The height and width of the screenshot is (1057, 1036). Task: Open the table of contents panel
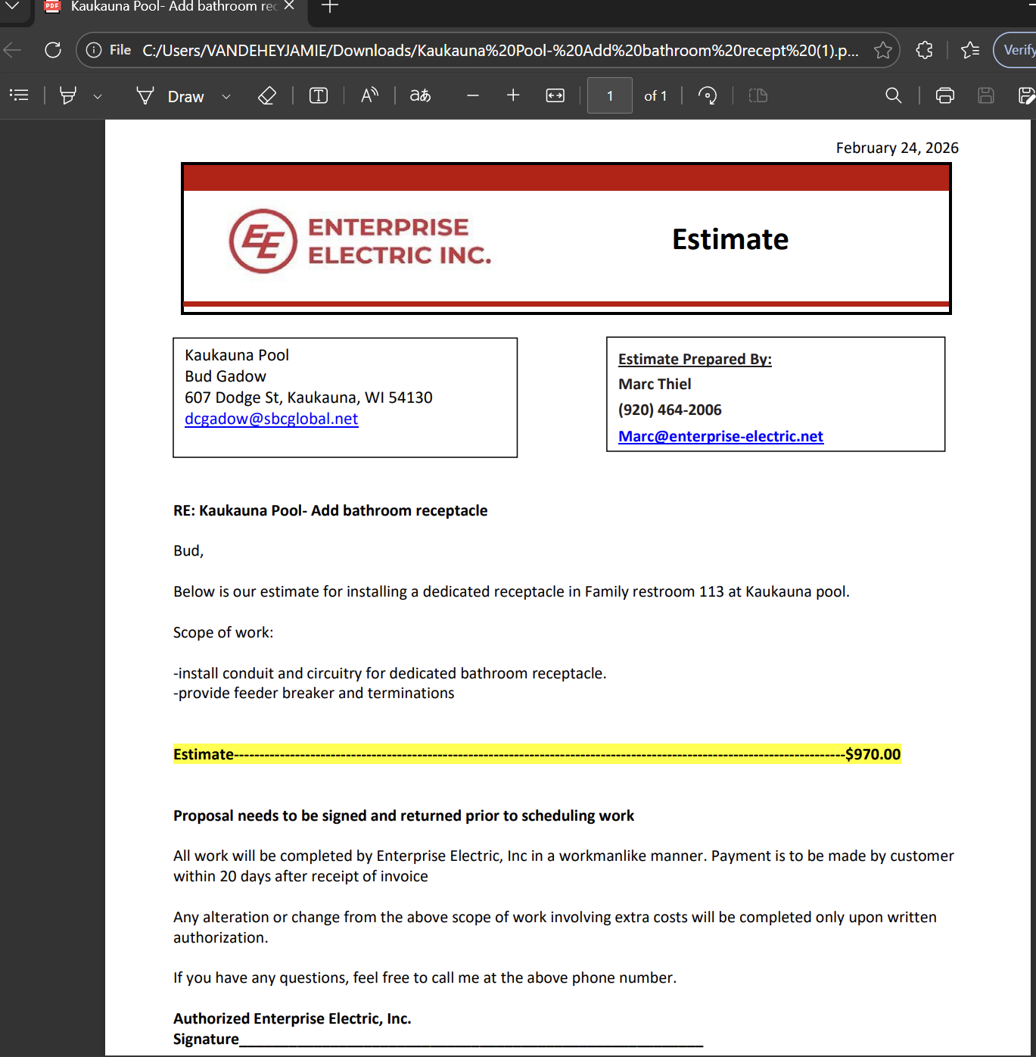click(19, 95)
